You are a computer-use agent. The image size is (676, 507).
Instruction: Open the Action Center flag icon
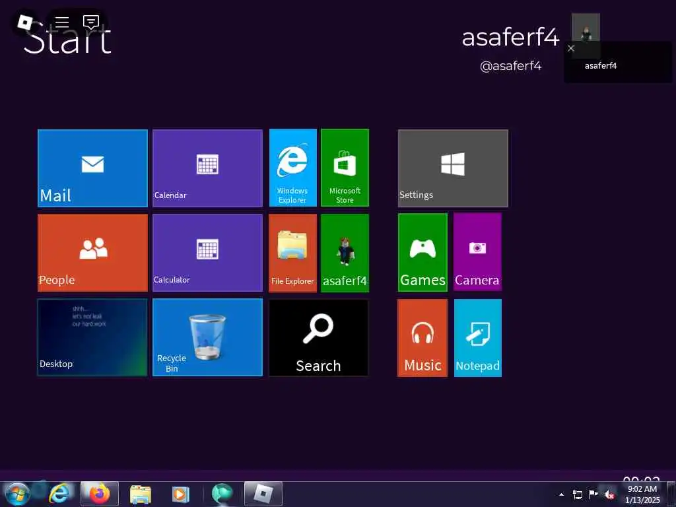(x=593, y=494)
